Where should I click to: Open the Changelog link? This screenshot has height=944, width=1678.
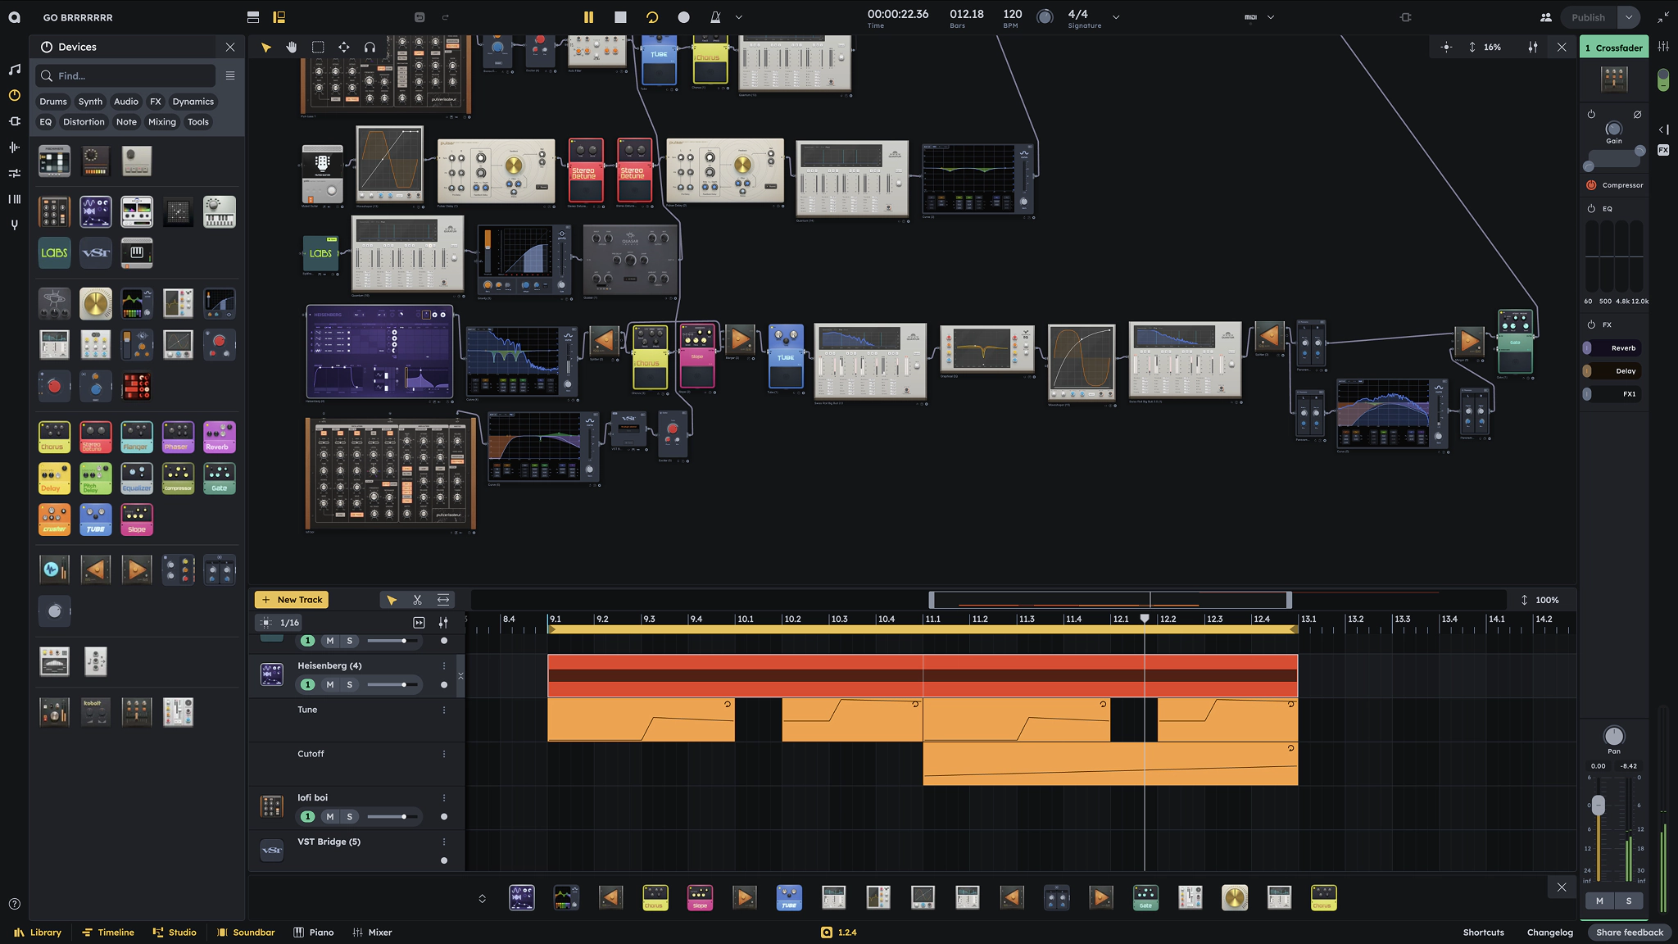point(1549,933)
